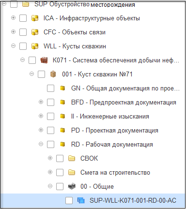Click the yellow icon of PD - Проектная документация
Viewport: 186px width, 209px height.
pyautogui.click(x=62, y=130)
